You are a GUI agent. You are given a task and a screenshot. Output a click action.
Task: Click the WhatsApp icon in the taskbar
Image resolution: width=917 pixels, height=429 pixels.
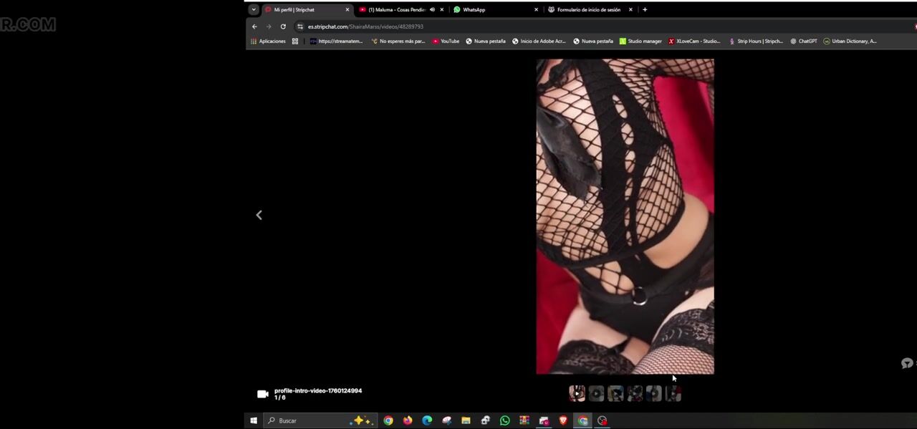click(x=505, y=420)
